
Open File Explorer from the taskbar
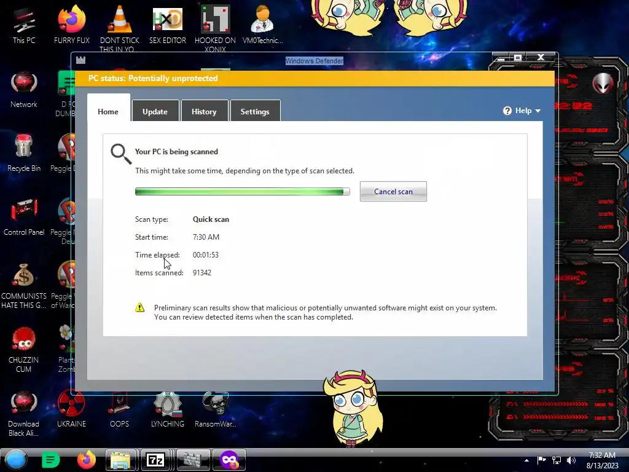click(x=121, y=460)
